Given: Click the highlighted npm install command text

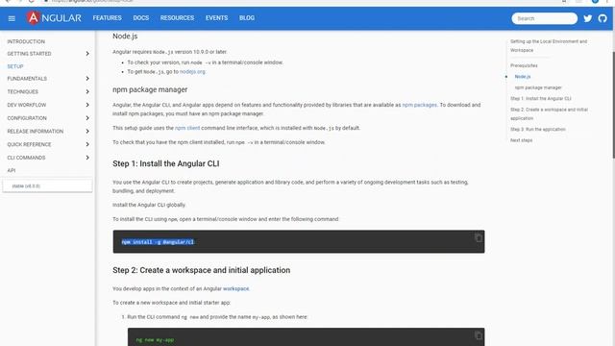Looking at the screenshot, I should [x=158, y=242].
